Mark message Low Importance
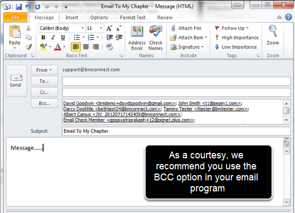 coord(236,47)
